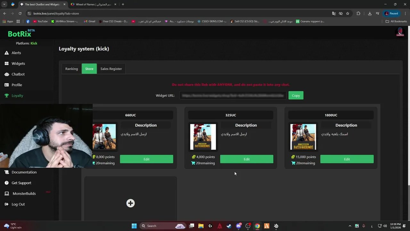Click the 660UC item thumbnail
410x231 pixels.
click(x=104, y=137)
